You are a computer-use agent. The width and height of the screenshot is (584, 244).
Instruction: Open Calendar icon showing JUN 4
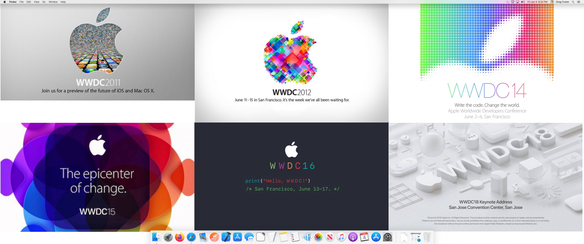(364, 237)
